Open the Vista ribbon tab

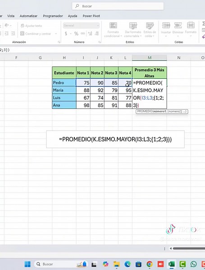[x=11, y=16]
